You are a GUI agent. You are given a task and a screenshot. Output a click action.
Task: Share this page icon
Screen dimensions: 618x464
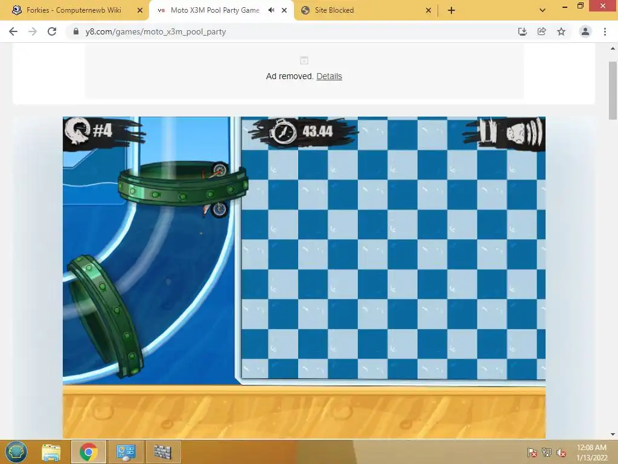point(541,31)
